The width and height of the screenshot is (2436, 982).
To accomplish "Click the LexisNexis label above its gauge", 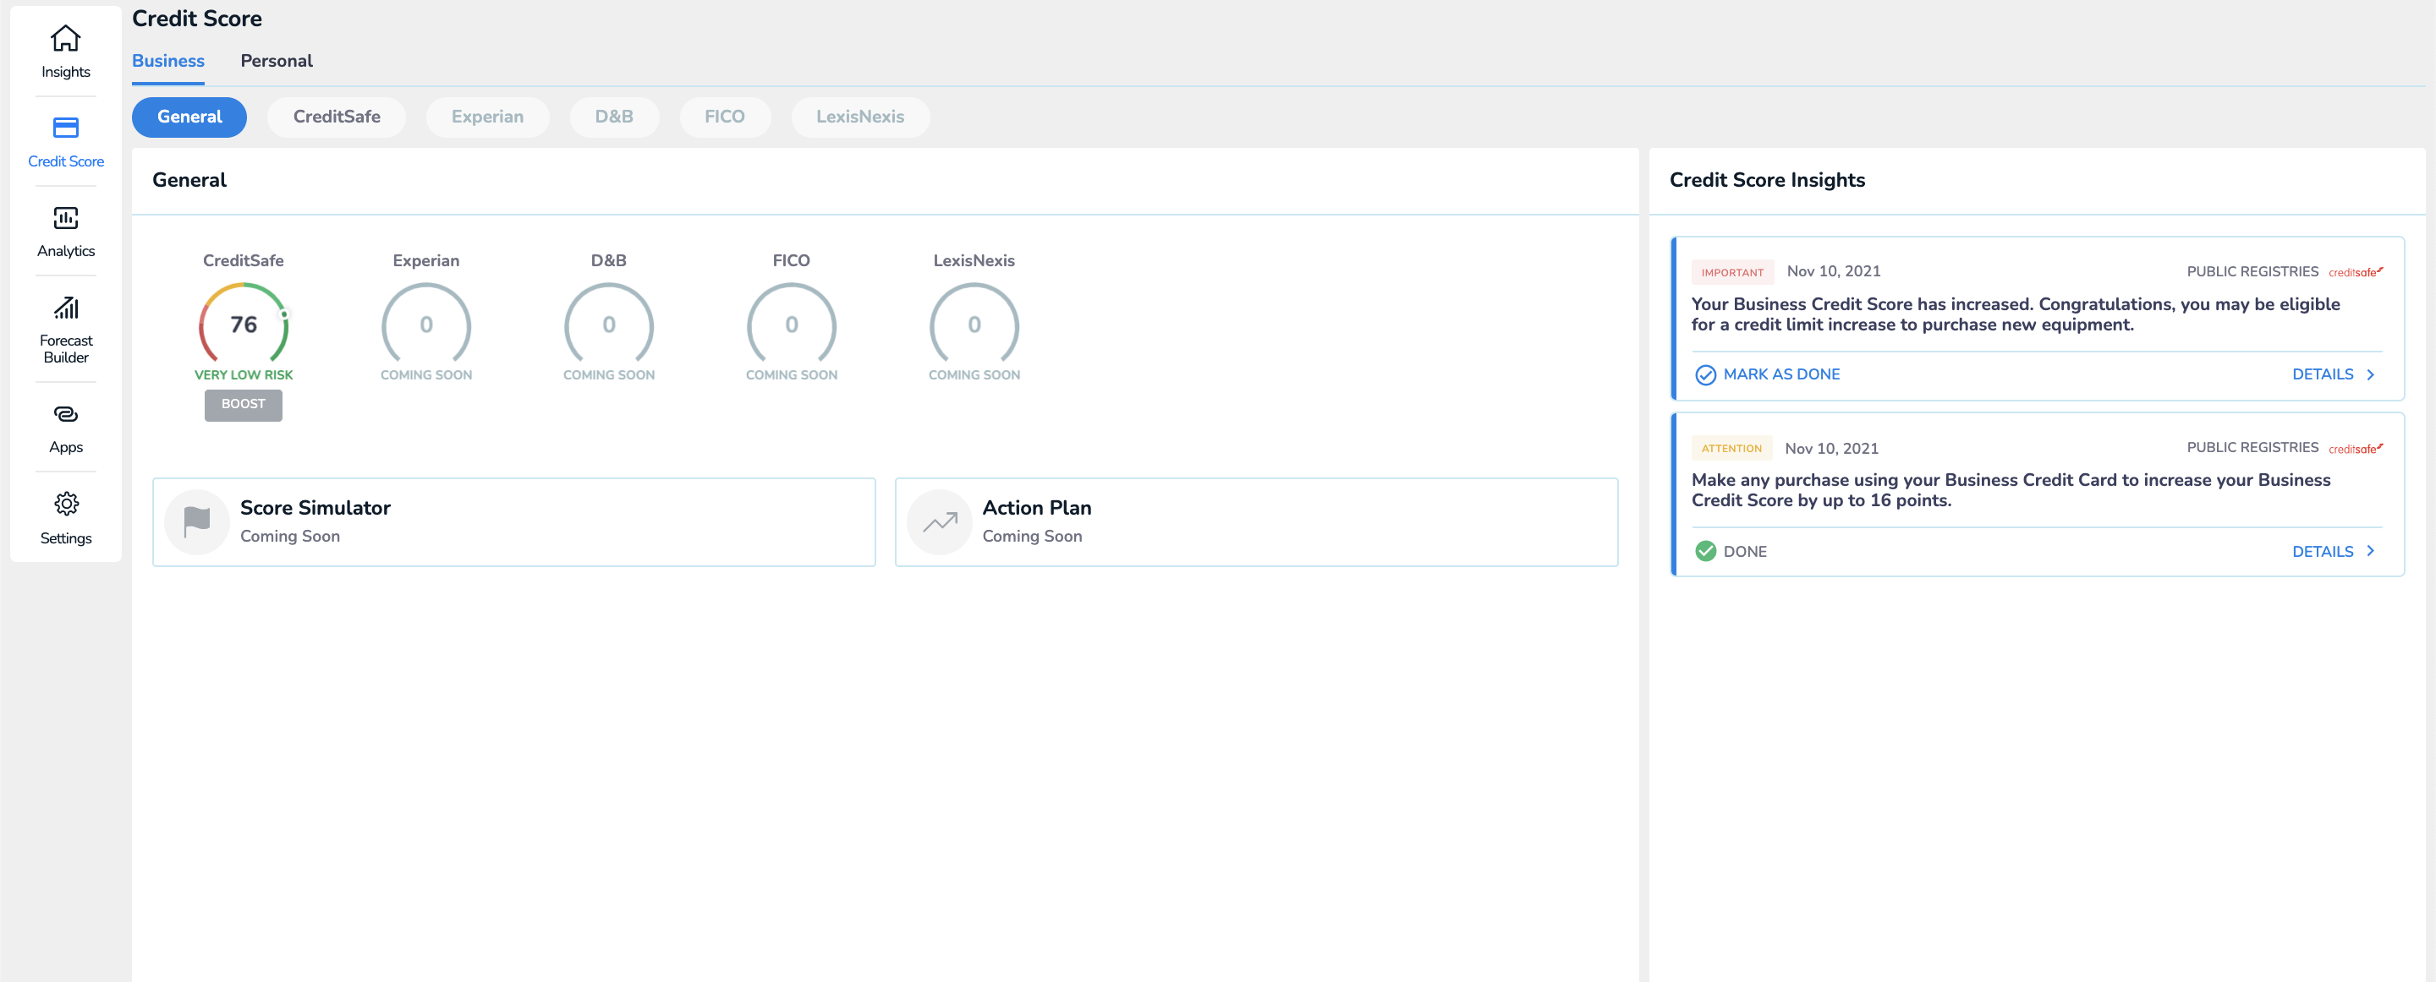I will point(973,261).
